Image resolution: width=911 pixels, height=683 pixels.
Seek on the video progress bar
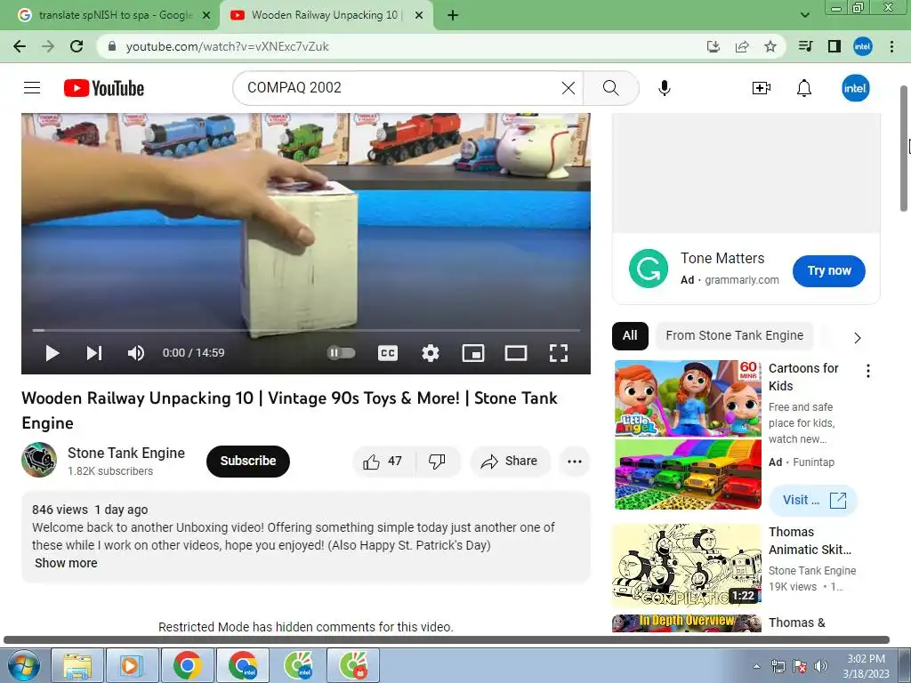pos(306,330)
